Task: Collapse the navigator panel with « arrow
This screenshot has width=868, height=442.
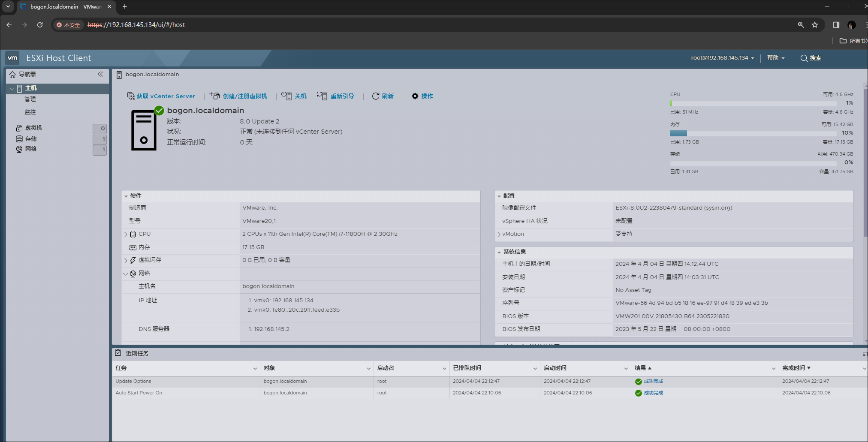Action: 101,75
